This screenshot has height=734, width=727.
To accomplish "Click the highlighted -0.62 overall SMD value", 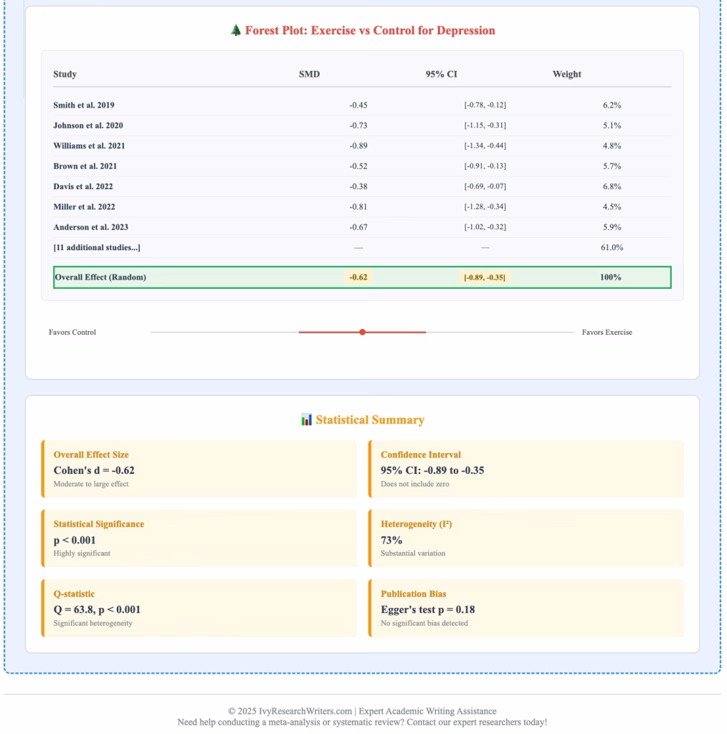I will pyautogui.click(x=358, y=277).
